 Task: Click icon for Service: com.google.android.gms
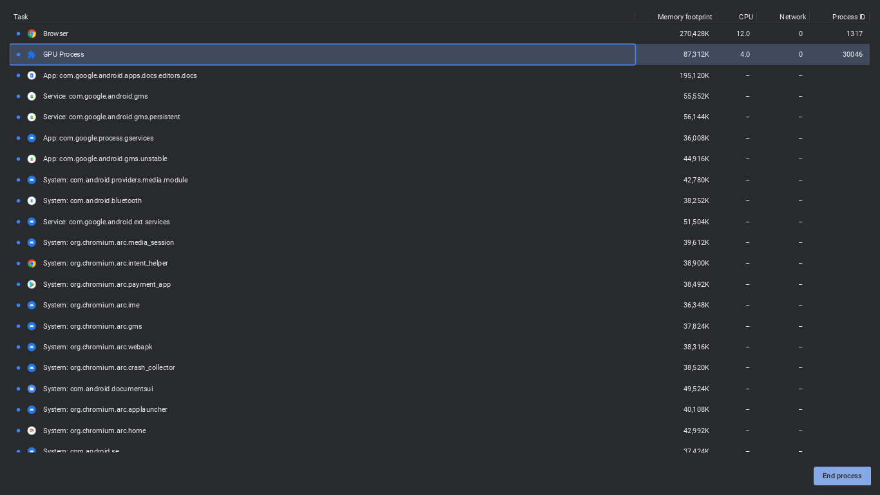pyautogui.click(x=32, y=96)
